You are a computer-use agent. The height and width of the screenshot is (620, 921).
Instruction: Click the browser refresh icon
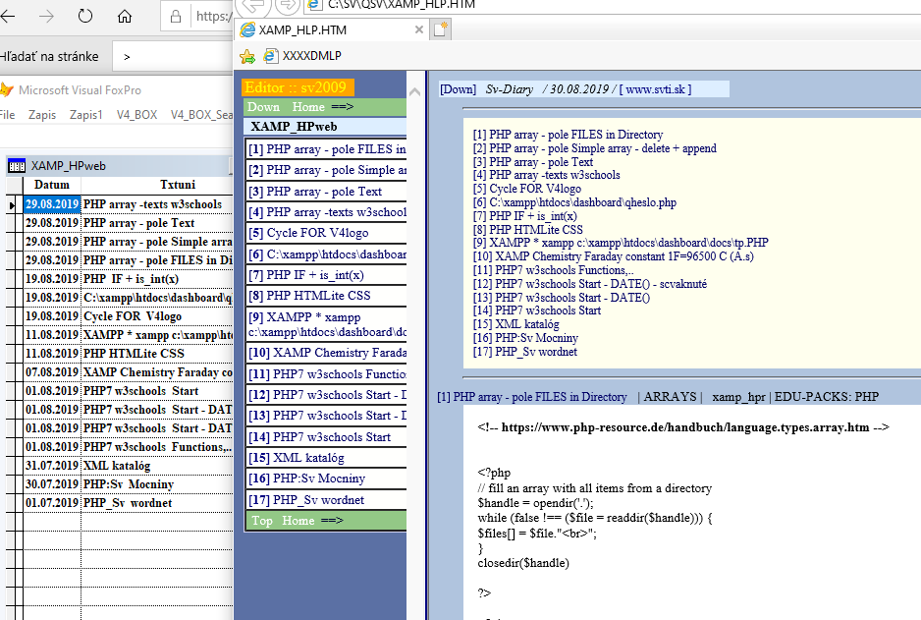[x=85, y=17]
